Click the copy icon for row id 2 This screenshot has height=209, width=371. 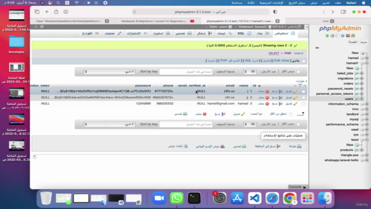click(281, 98)
